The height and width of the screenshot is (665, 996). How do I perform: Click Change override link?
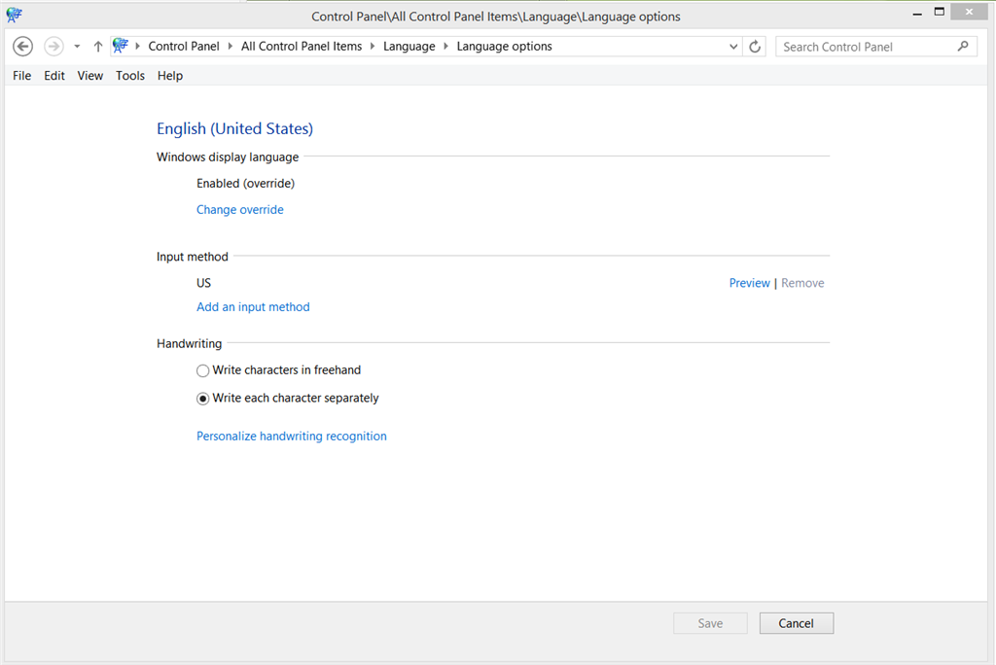239,209
